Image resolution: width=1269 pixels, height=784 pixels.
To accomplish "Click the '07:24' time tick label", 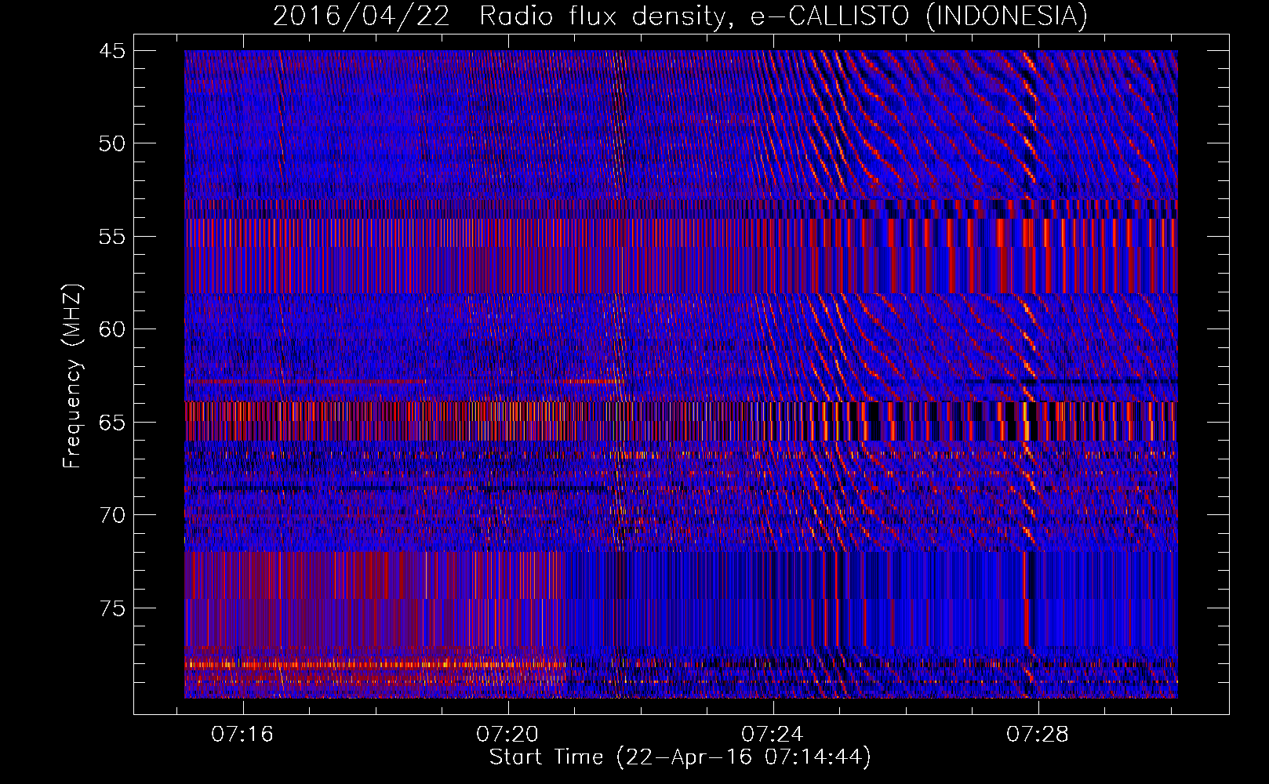I will point(773,735).
